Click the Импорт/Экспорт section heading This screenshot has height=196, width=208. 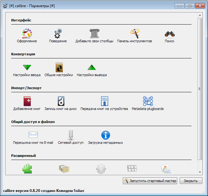[26, 88]
